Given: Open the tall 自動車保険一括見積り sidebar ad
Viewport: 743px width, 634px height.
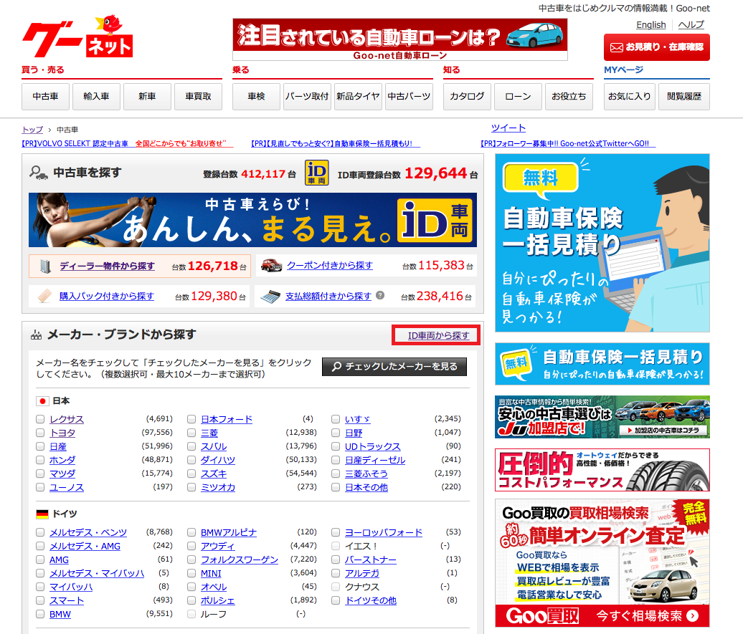Looking at the screenshot, I should coord(602,243).
